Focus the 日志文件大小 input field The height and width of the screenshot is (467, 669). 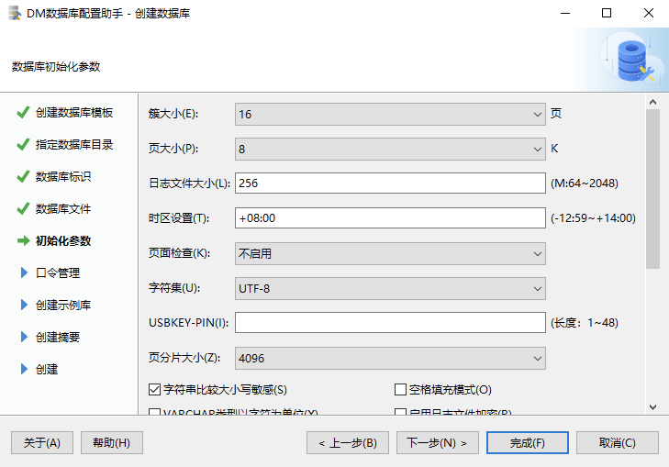[x=390, y=183]
